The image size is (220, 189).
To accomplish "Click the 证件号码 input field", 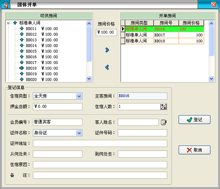I will pos(142,133).
